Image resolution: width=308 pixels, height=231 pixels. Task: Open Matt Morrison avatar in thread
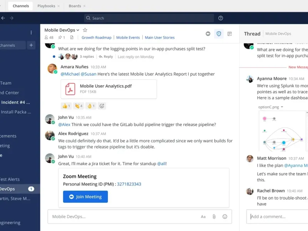point(249,159)
